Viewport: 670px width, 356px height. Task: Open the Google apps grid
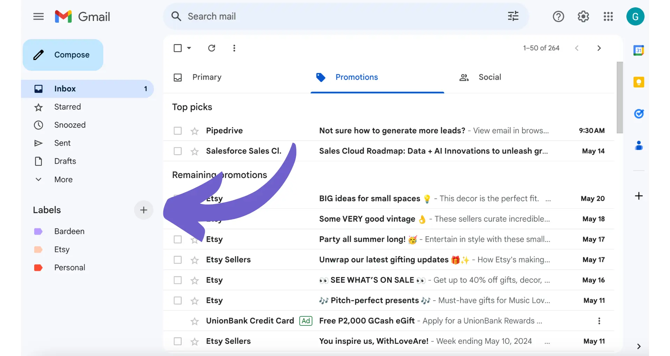point(608,16)
